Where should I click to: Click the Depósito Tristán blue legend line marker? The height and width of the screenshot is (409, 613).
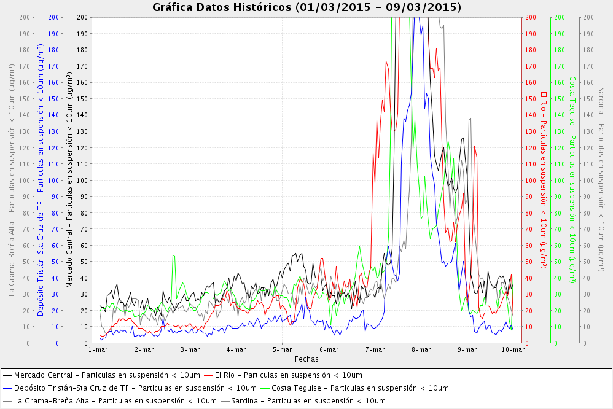click(x=7, y=388)
